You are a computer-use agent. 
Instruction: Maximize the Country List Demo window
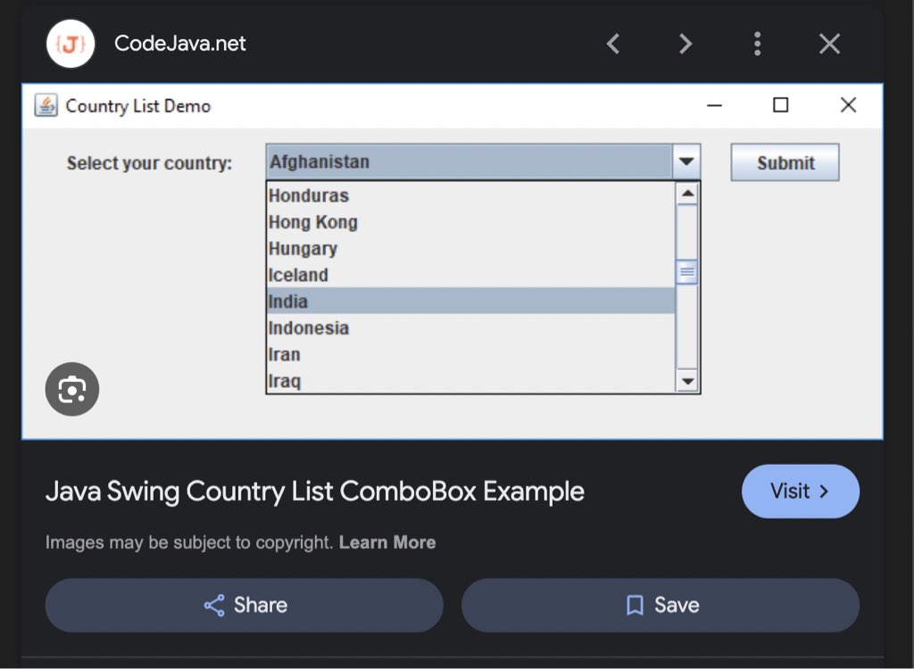point(780,105)
